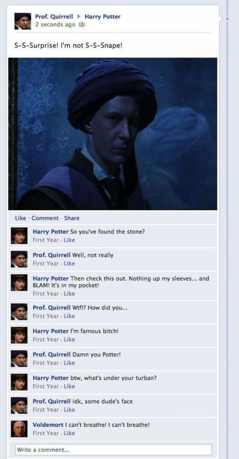Click the arrow between Quirrell and Harry Potter
239x459 pixels.
coord(79,17)
